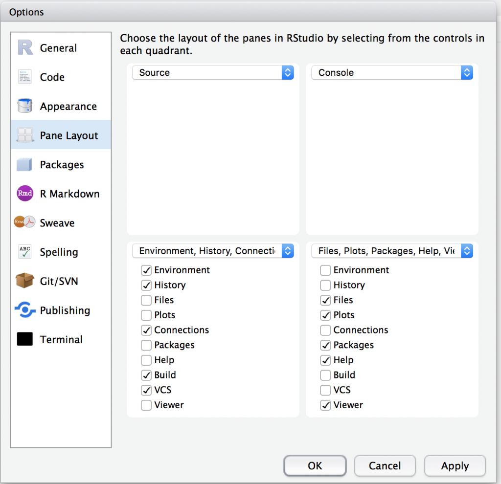Expand the Console pane dropdown

tap(392, 73)
